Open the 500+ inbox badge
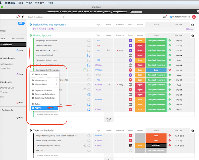 (x=21, y=23)
